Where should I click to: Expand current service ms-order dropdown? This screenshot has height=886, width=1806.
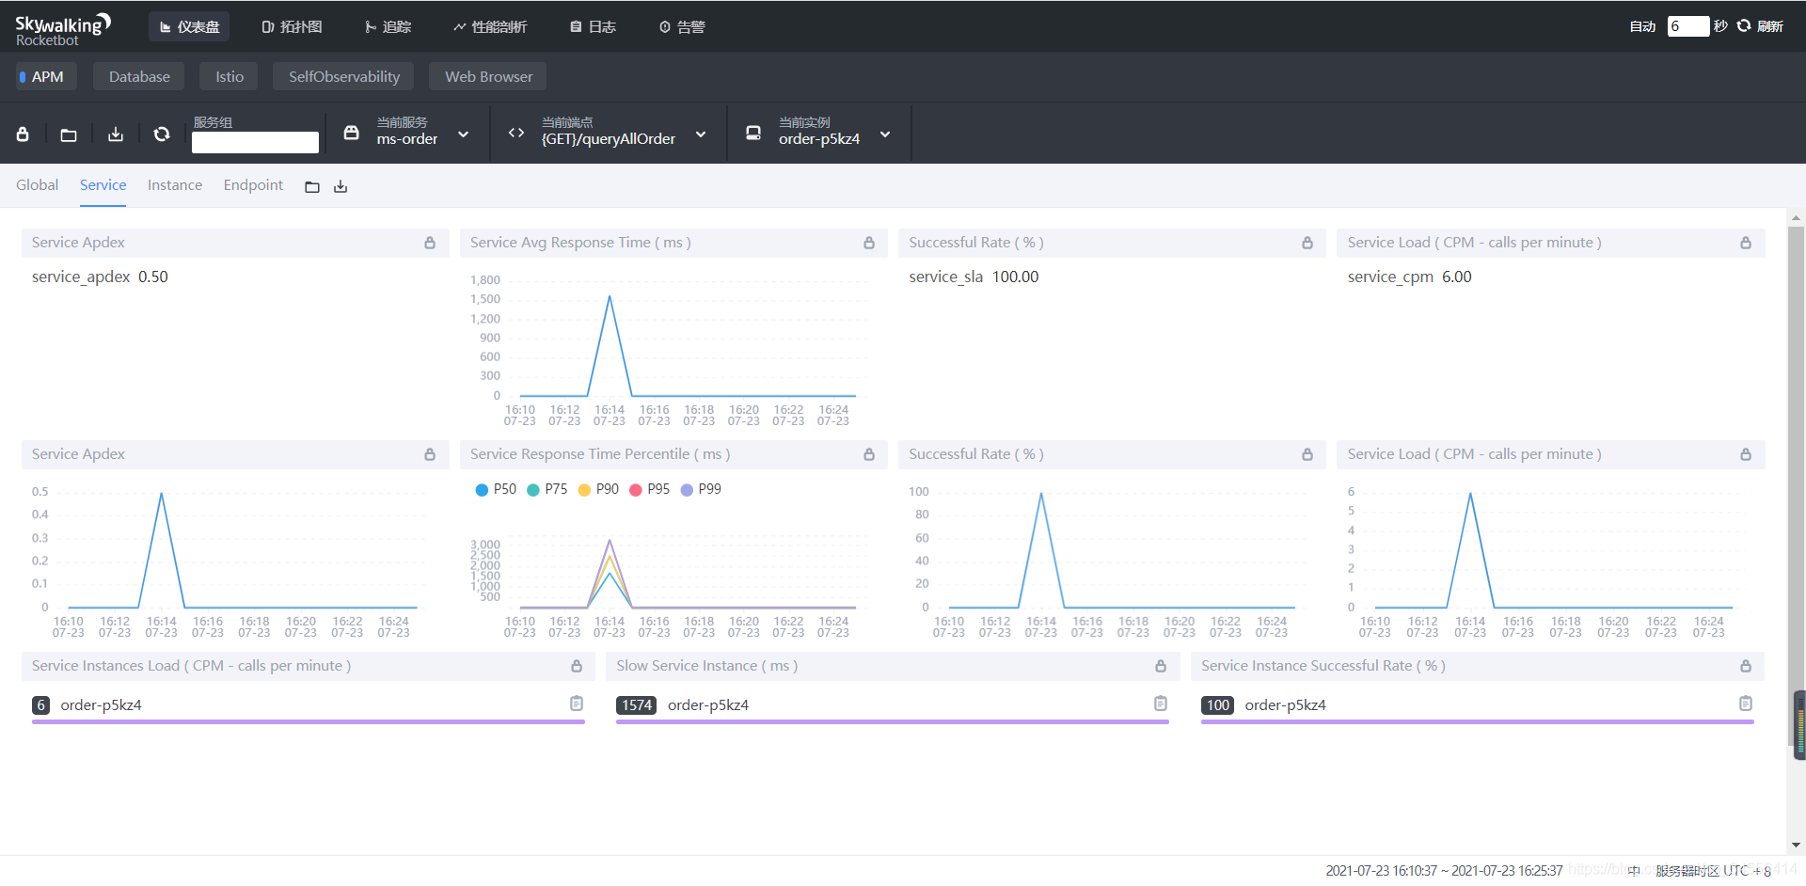pos(463,134)
